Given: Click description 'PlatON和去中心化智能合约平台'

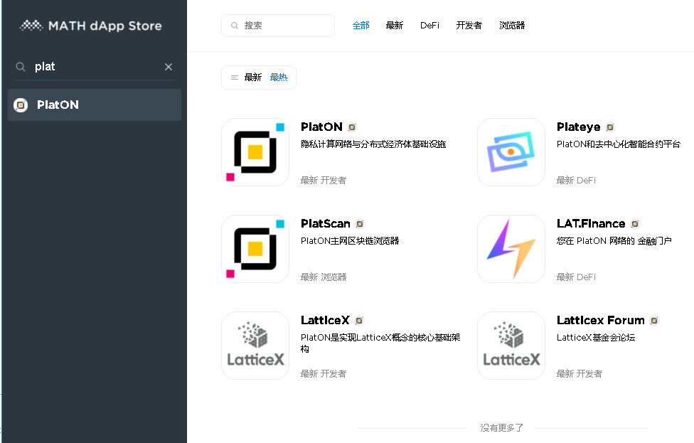Looking at the screenshot, I should (619, 144).
